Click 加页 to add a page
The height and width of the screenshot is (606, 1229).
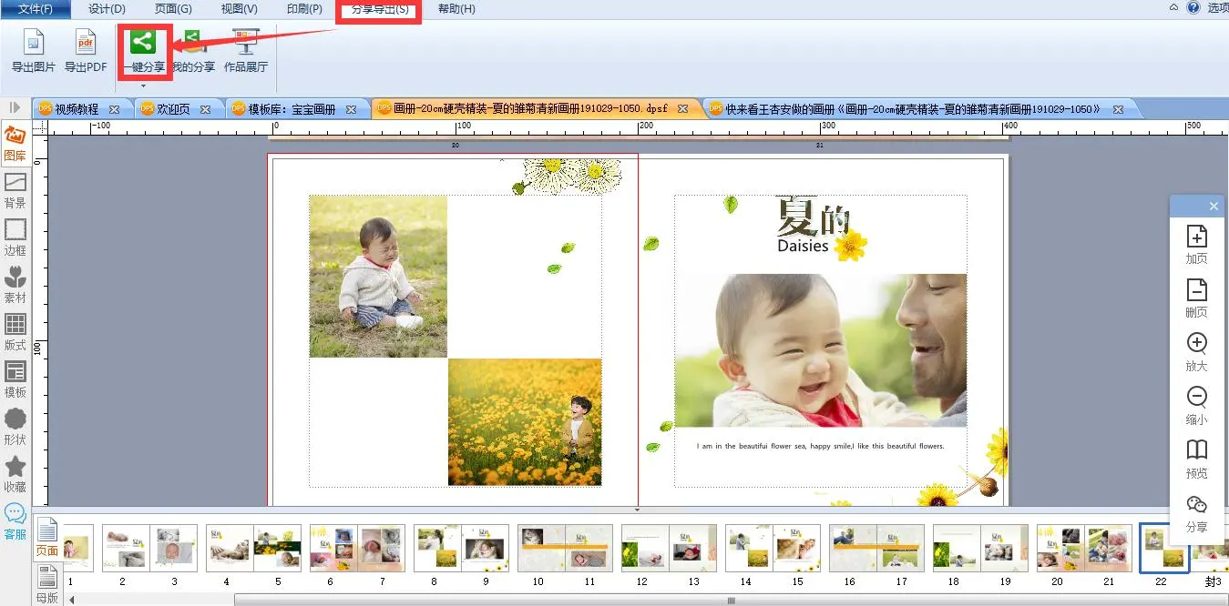pyautogui.click(x=1196, y=244)
